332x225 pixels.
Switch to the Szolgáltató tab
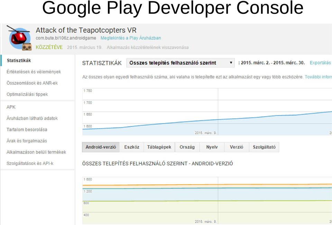[x=264, y=147]
